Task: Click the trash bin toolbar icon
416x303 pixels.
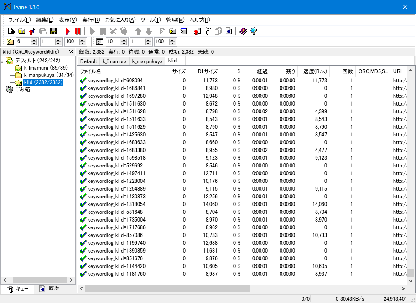Action: pyautogui.click(x=124, y=31)
